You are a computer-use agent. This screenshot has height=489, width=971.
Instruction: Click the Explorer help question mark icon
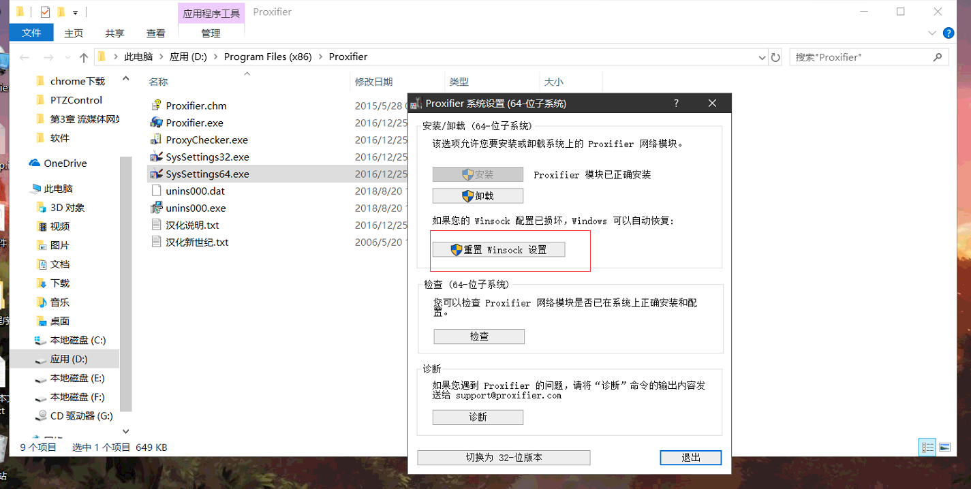pyautogui.click(x=948, y=33)
